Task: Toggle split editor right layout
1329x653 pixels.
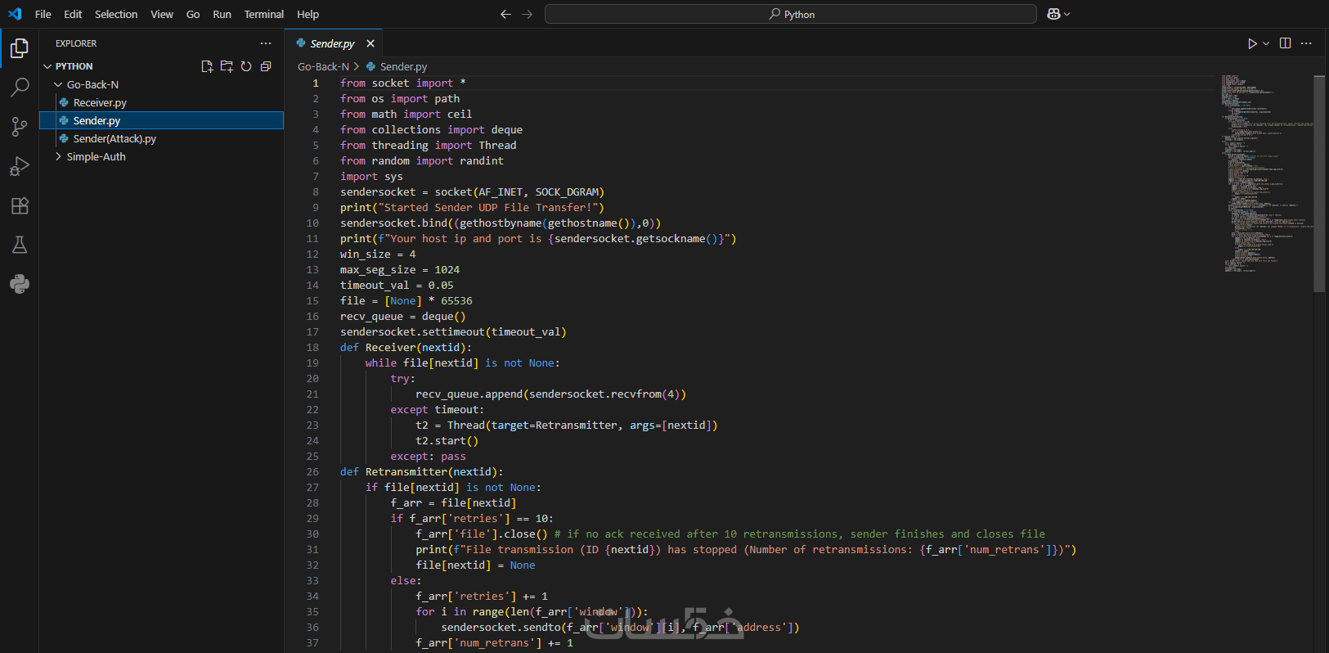Action: (1285, 43)
